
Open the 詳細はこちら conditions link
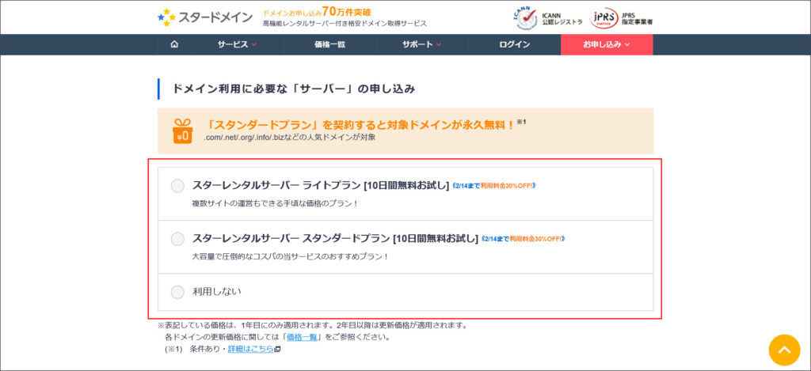(x=249, y=349)
